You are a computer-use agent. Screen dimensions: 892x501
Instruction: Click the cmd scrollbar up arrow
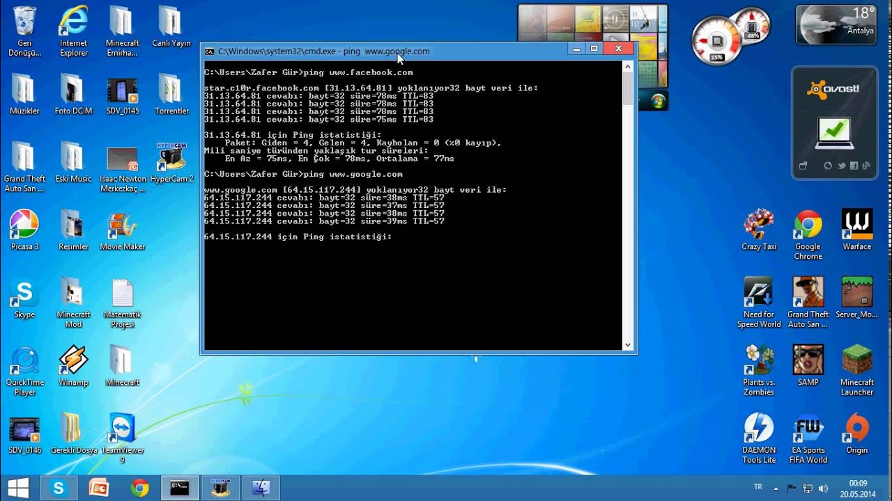pos(627,67)
